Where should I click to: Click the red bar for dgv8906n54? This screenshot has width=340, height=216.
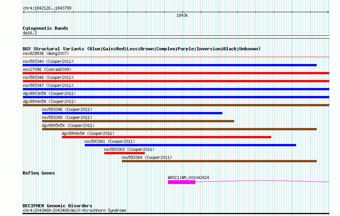[167, 137]
